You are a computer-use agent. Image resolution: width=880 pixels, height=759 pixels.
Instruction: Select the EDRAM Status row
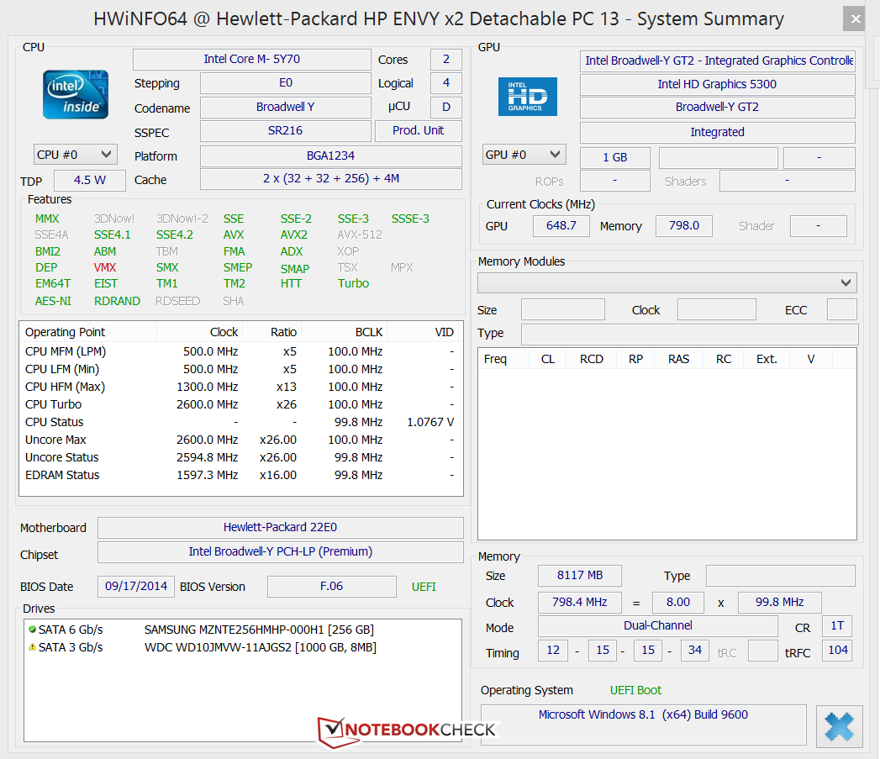click(240, 475)
